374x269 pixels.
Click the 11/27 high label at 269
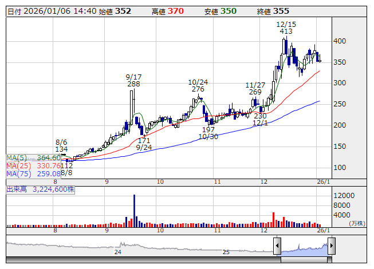coord(255,88)
